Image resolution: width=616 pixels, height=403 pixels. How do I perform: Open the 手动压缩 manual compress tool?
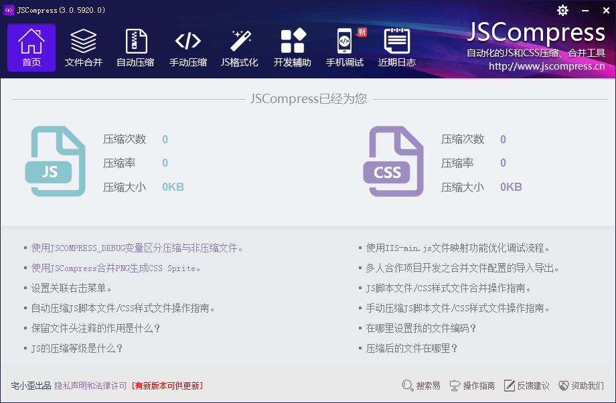click(187, 48)
